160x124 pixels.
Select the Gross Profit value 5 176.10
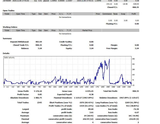pyautogui.click(x=38, y=91)
